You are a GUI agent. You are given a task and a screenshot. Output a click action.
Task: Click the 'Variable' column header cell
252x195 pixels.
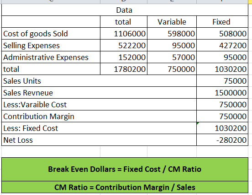click(x=172, y=22)
